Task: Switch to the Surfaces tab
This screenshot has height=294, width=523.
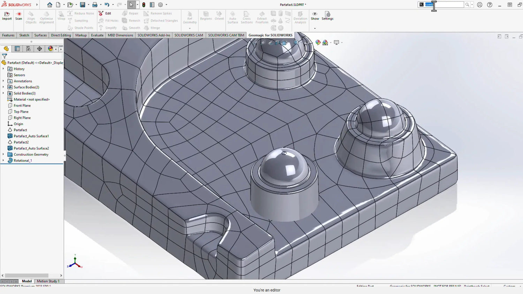Action: (40, 35)
